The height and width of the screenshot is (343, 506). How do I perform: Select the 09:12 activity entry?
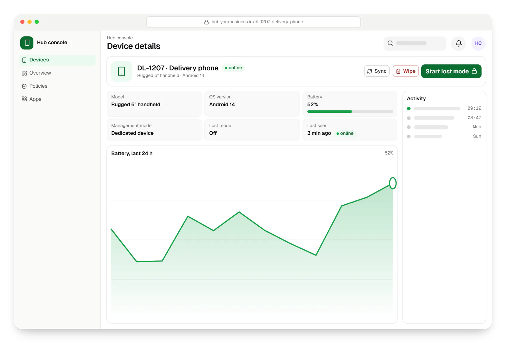click(444, 108)
